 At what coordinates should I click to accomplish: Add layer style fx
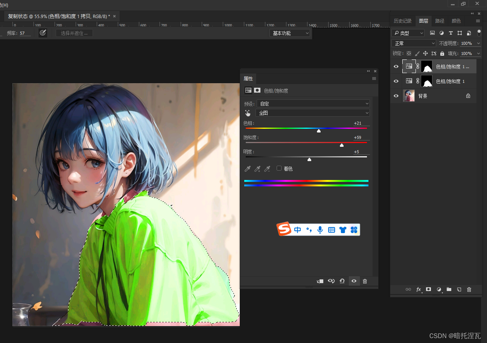pyautogui.click(x=419, y=290)
